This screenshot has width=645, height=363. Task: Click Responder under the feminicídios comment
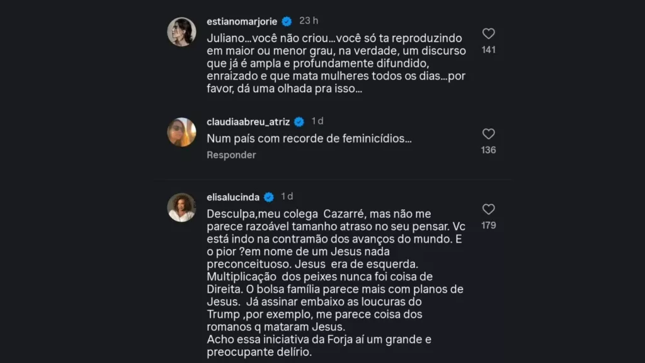pos(231,155)
